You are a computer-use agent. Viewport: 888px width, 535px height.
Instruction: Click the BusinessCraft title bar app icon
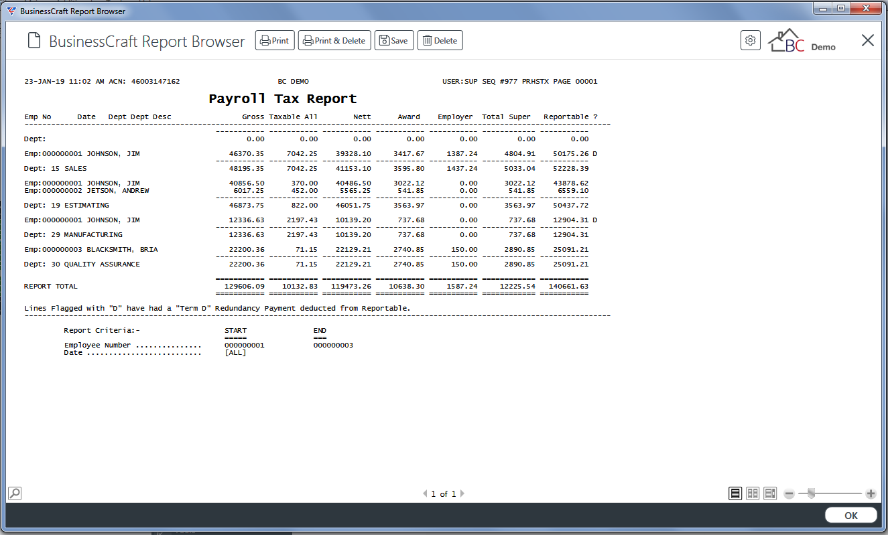11,11
